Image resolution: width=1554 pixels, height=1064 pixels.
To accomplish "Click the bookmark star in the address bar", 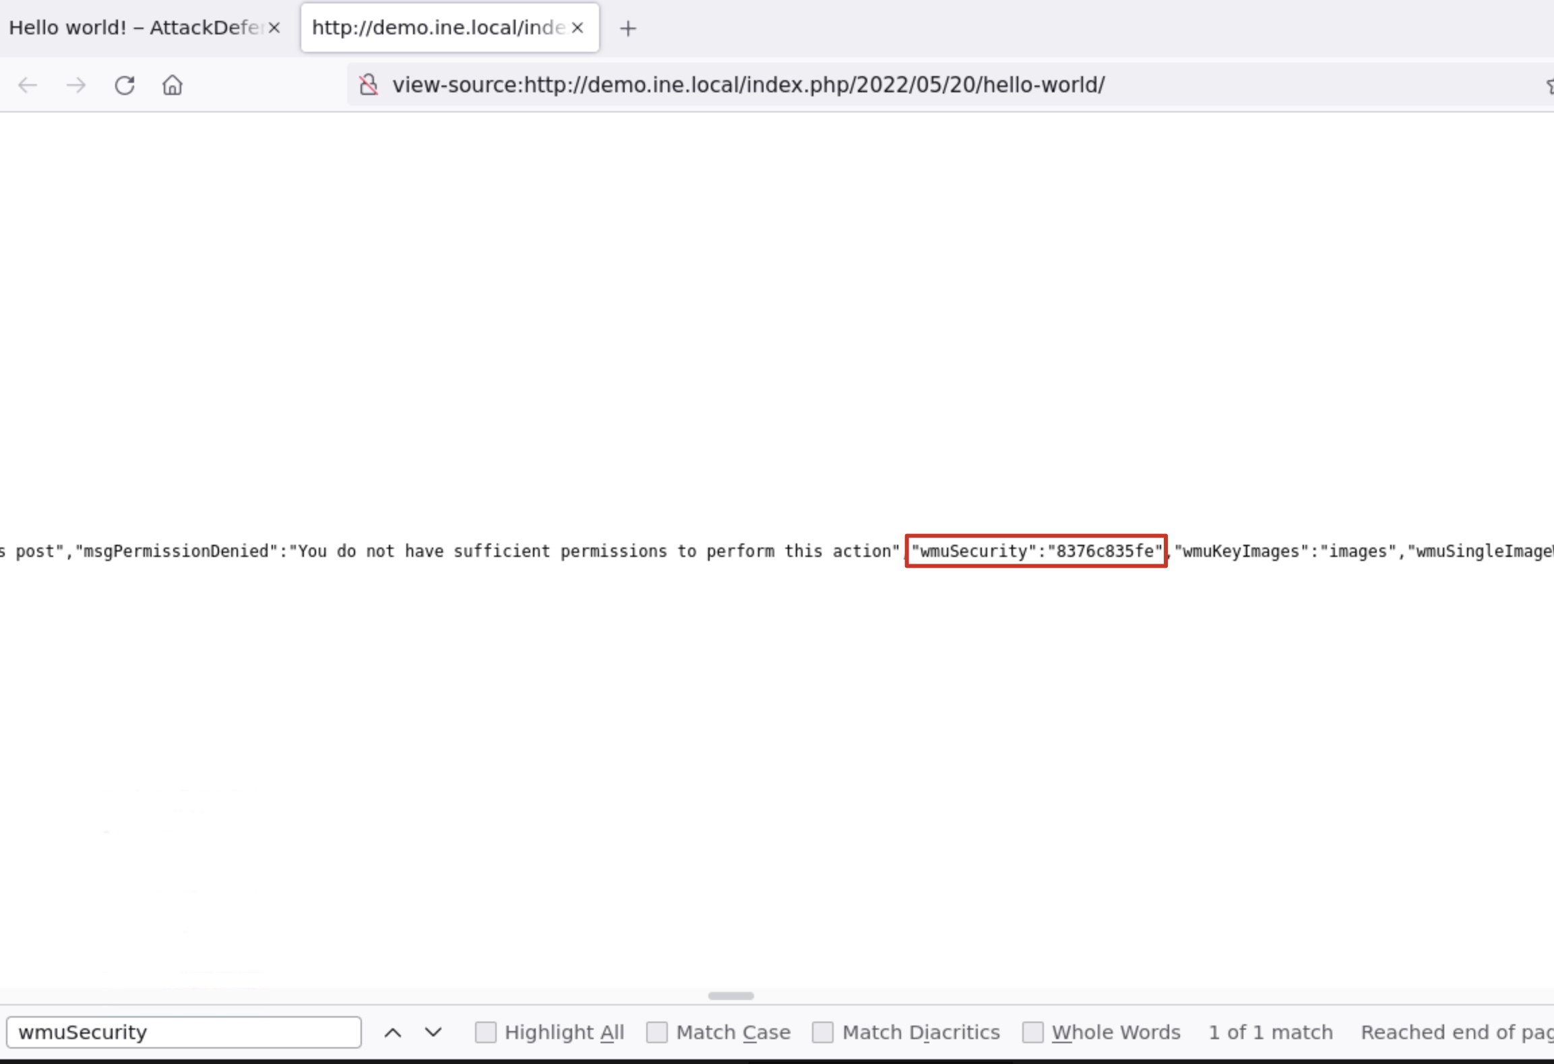I will coord(1548,85).
